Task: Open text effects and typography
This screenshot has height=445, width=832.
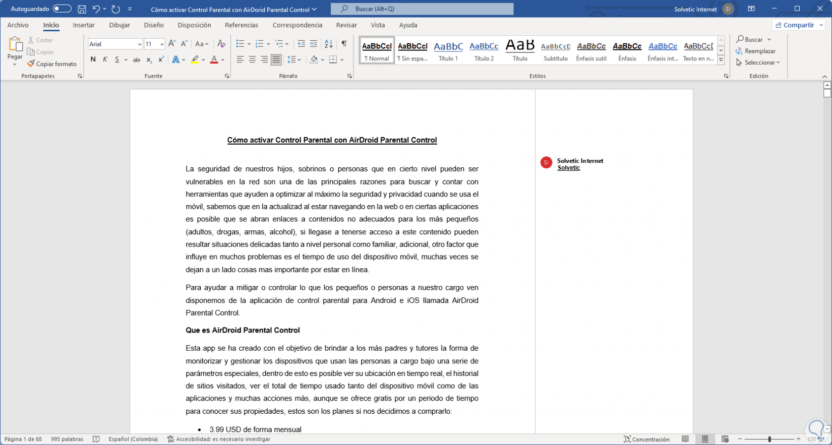Action: pos(176,59)
